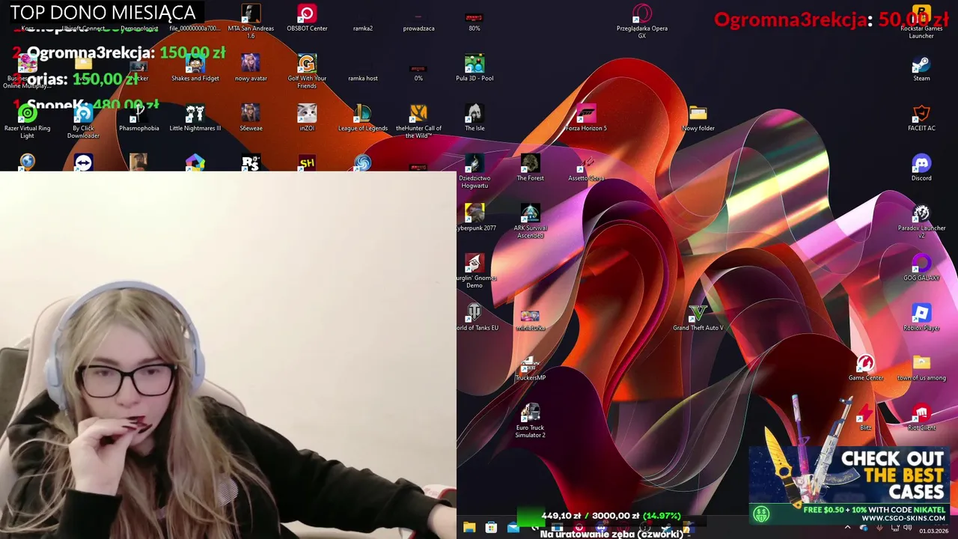Screen dimensions: 958x539
Task: Open the Discord desktop shortcut
Action: tap(921, 168)
